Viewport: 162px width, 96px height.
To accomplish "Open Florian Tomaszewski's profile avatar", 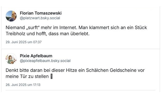I will [11, 16].
